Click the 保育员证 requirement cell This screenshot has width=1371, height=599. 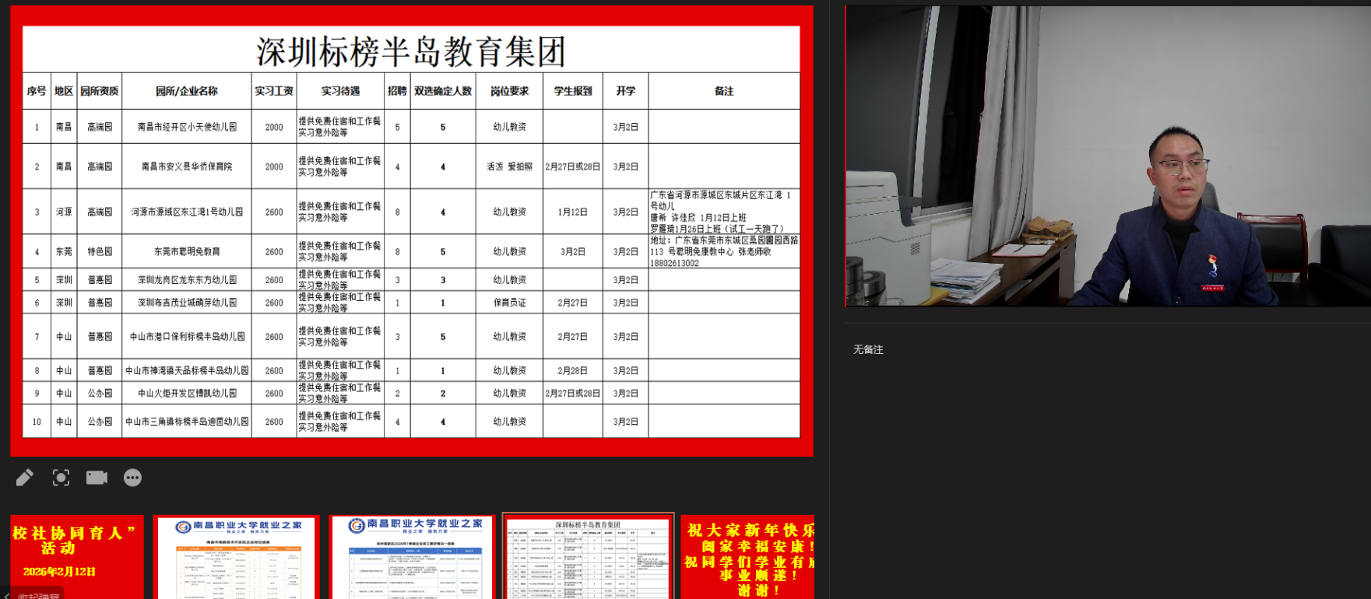[509, 303]
